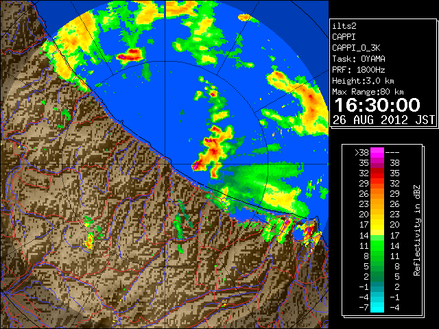This screenshot has width=439, height=329.
Task: Click the left-column '20' legend value
Action: [364, 215]
